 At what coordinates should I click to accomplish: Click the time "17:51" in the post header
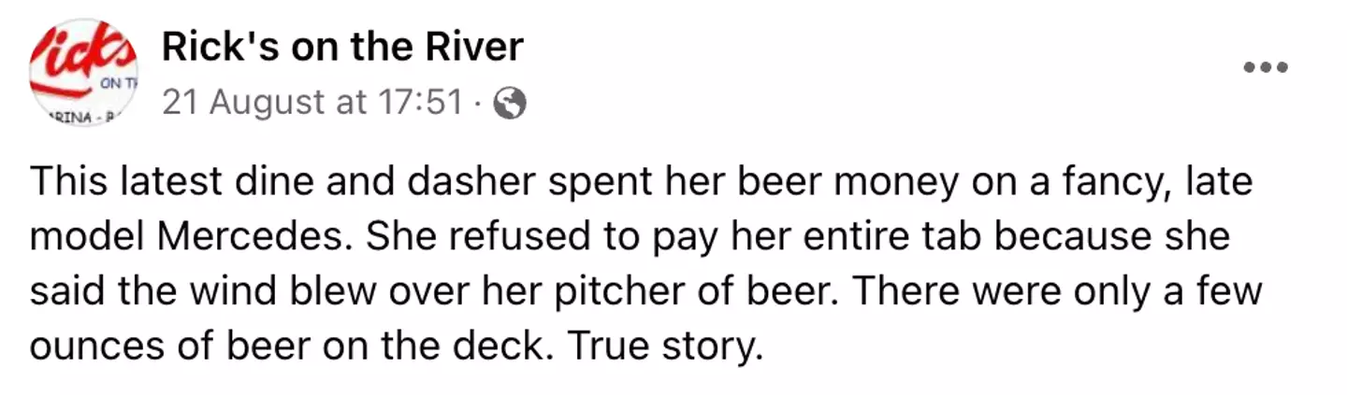click(x=420, y=103)
